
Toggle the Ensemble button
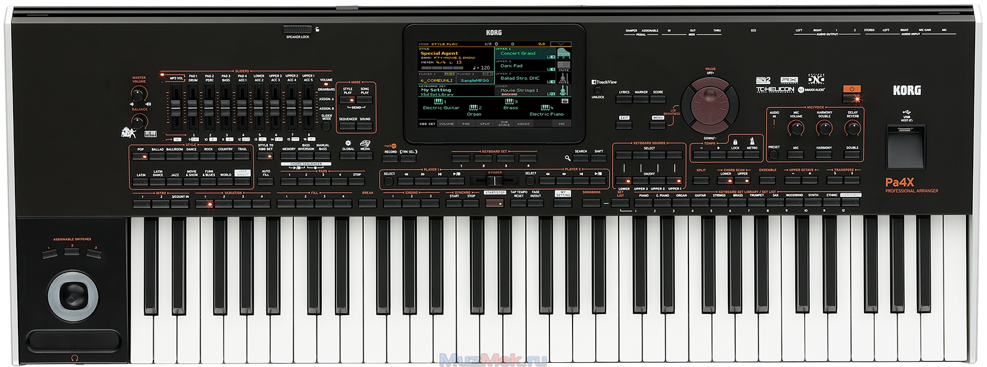767,180
